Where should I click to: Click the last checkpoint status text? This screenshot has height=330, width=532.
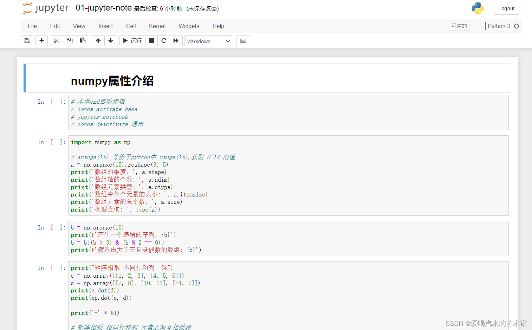158,8
